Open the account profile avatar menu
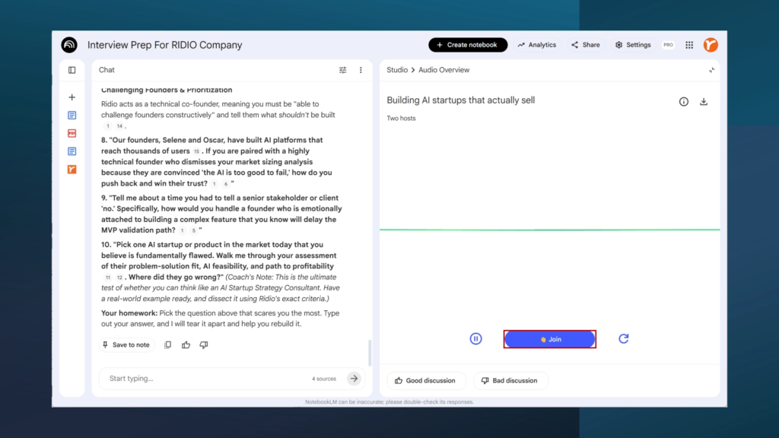Viewport: 779px width, 438px height. (711, 45)
